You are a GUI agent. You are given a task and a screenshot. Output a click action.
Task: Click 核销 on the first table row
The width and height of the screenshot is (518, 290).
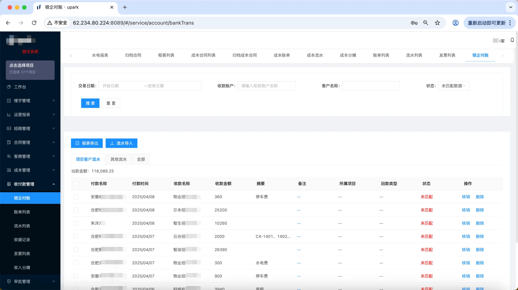pos(466,197)
